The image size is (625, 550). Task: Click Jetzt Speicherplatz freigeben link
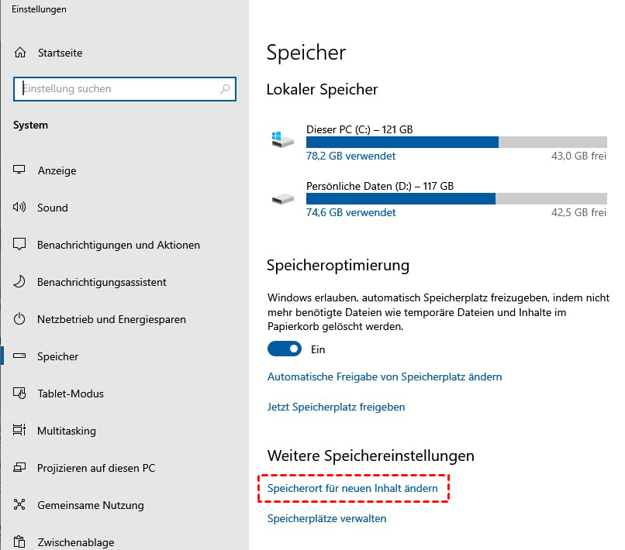(336, 407)
